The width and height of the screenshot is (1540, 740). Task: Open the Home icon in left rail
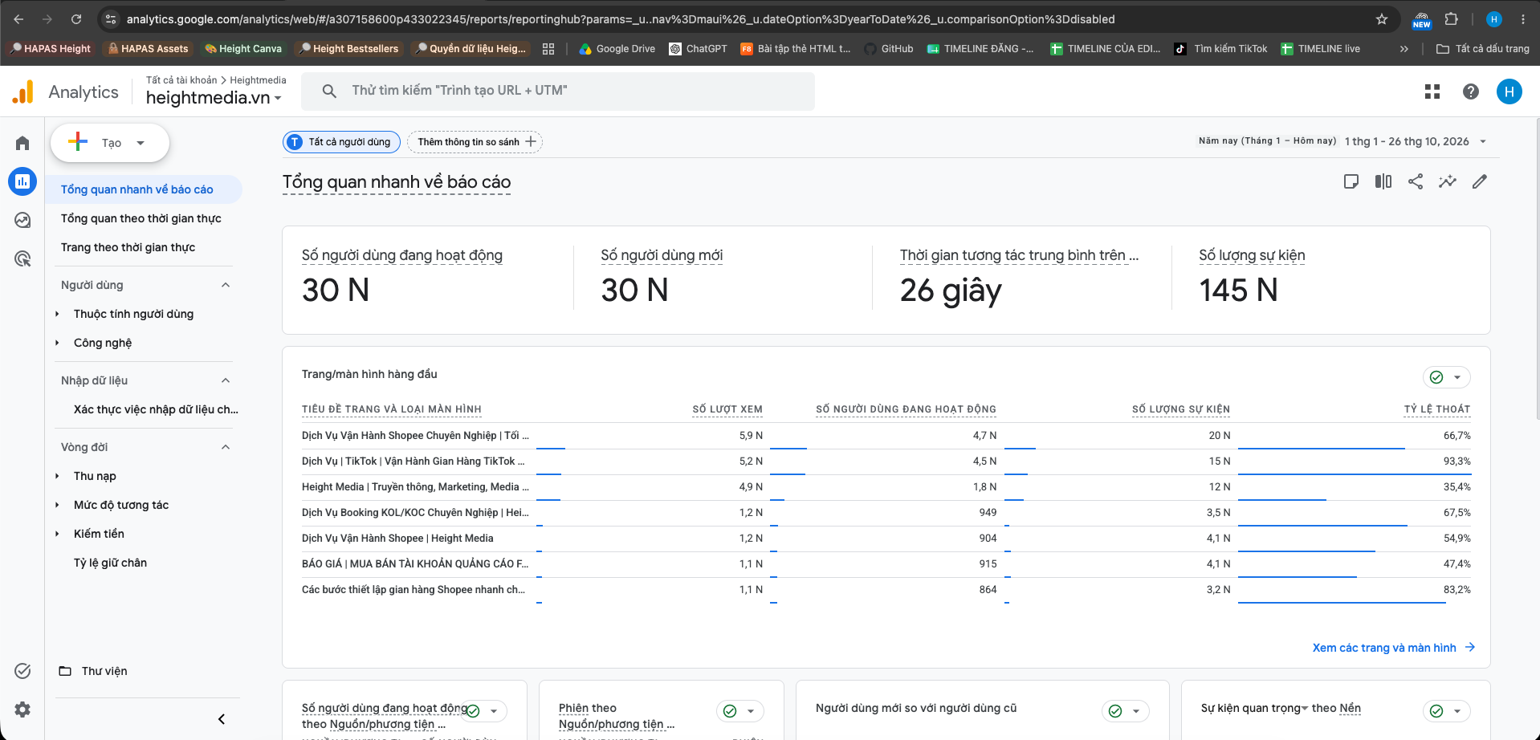[22, 143]
